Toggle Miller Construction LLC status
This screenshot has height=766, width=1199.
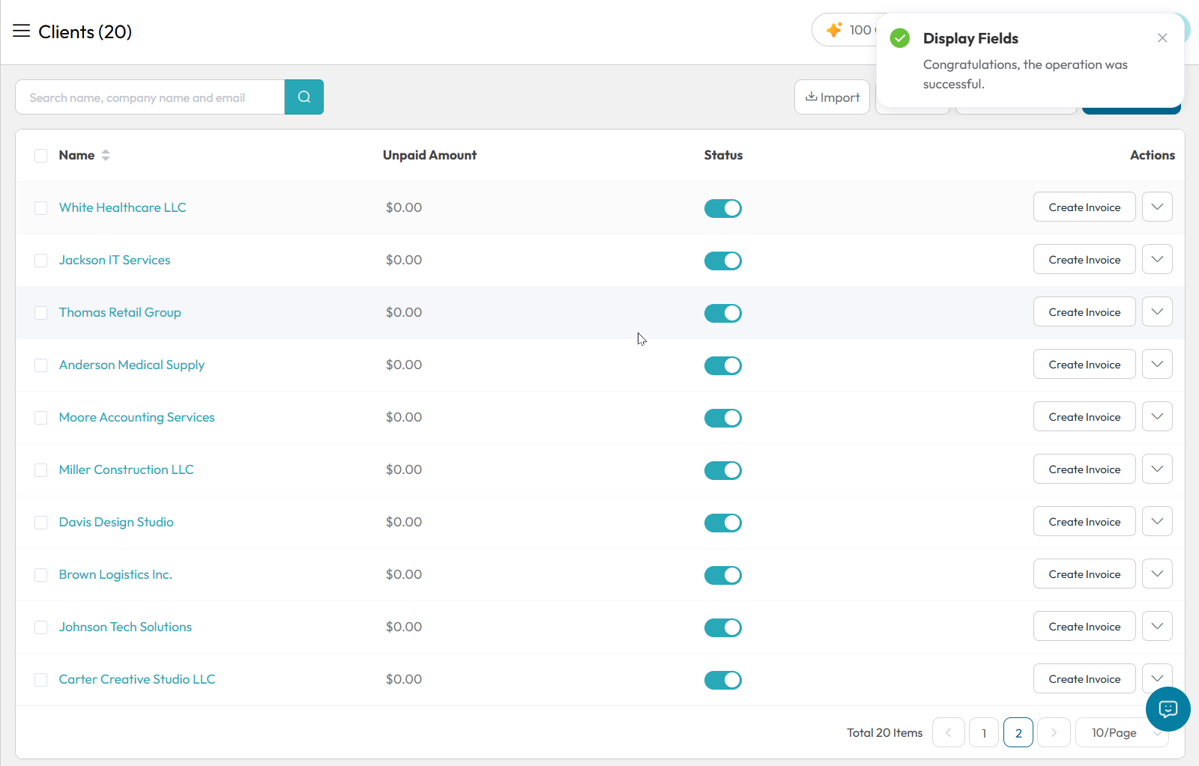(723, 470)
